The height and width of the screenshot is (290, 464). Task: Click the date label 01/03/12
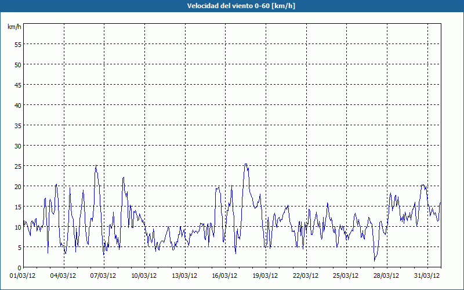tap(23, 275)
